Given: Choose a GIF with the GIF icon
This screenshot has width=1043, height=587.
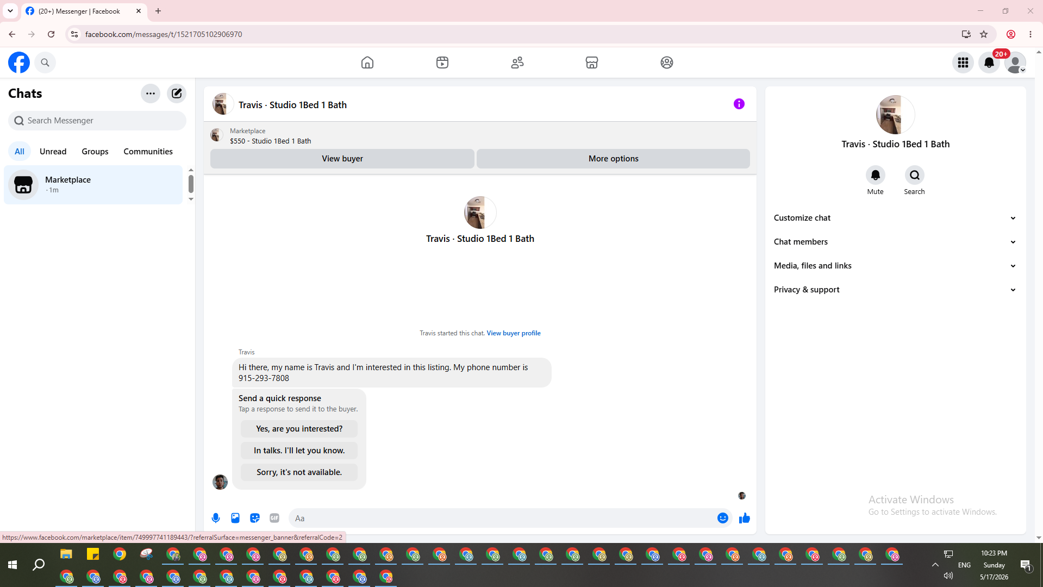Looking at the screenshot, I should (274, 519).
